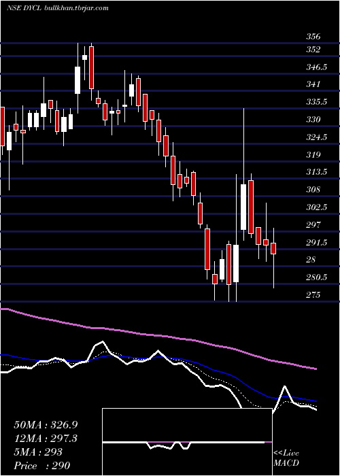Click the 275 price axis label

coord(313,294)
